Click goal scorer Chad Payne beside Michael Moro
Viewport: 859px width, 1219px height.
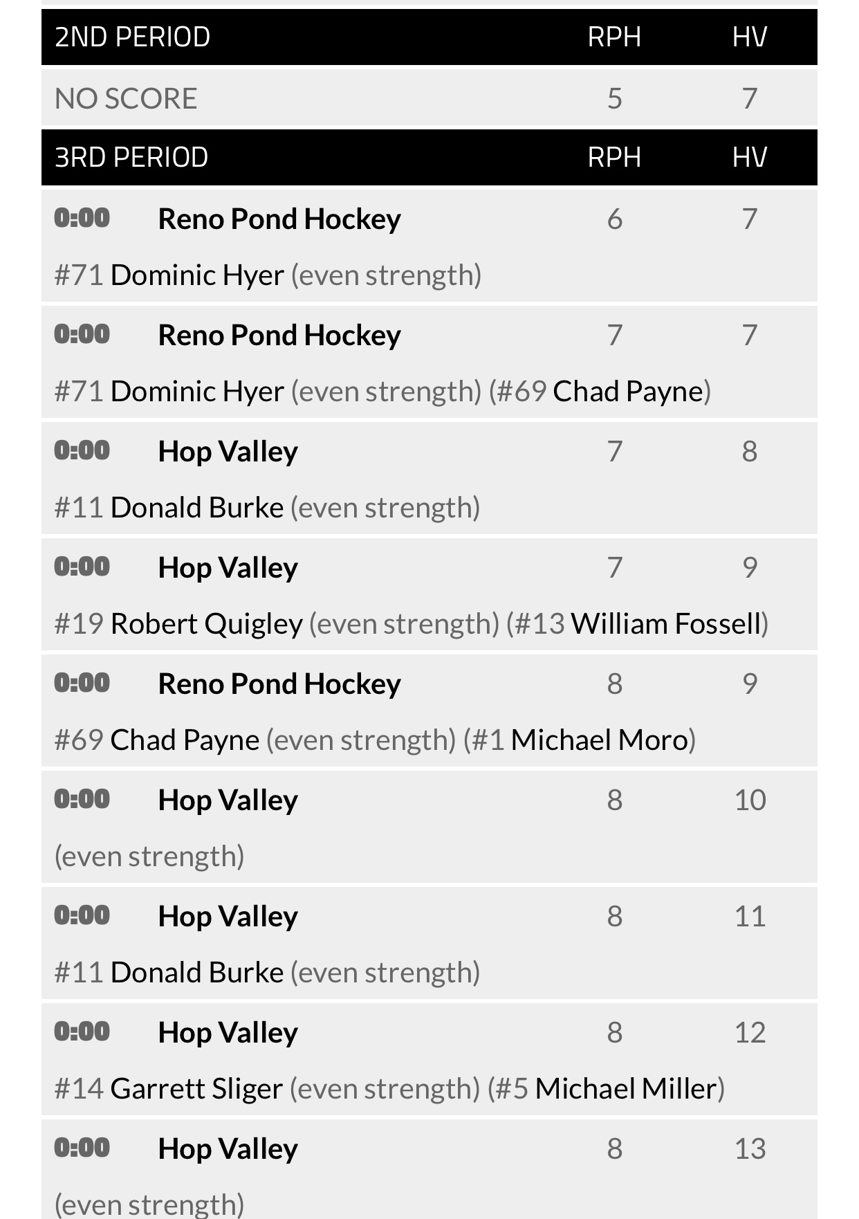point(185,740)
